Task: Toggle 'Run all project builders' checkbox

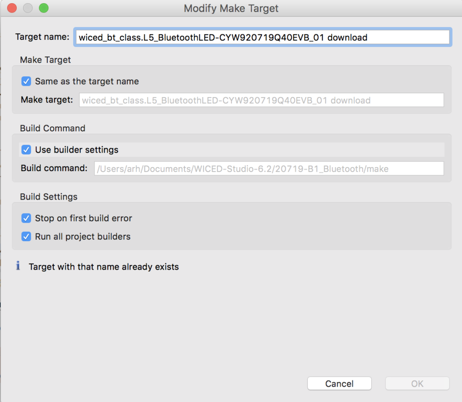Action: (x=26, y=236)
